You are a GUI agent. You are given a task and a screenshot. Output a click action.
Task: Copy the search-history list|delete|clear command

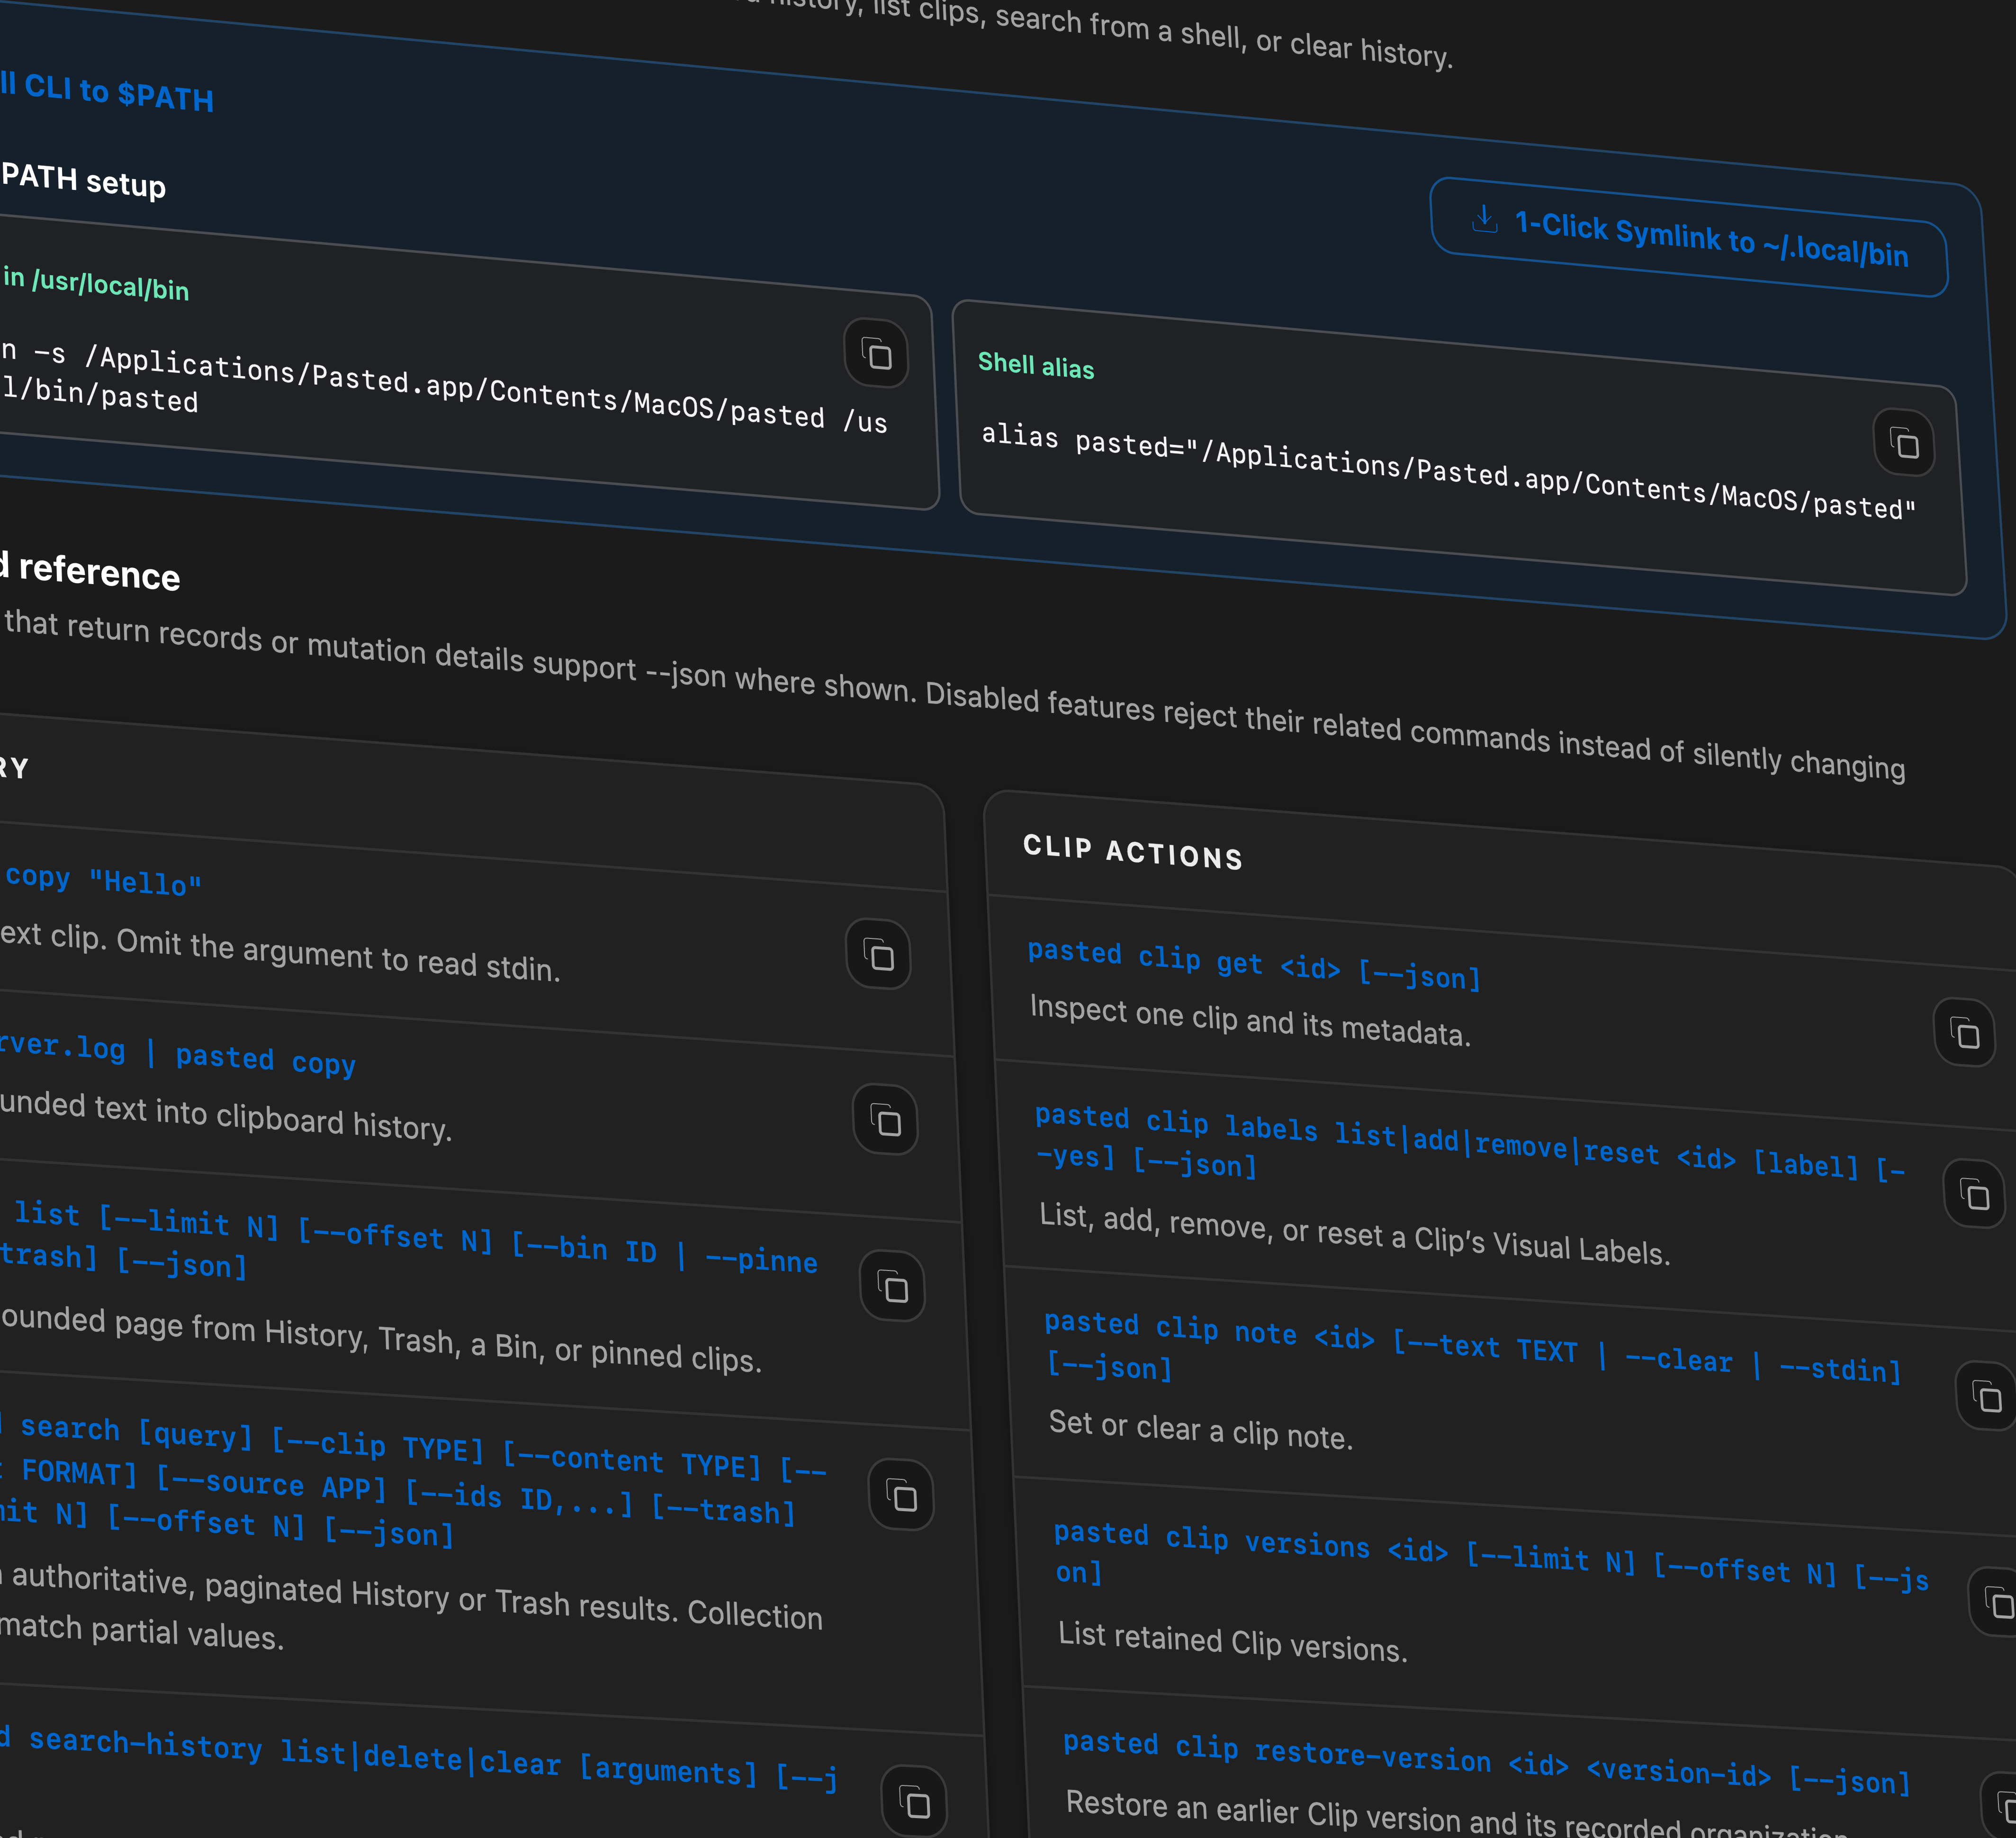(915, 1802)
